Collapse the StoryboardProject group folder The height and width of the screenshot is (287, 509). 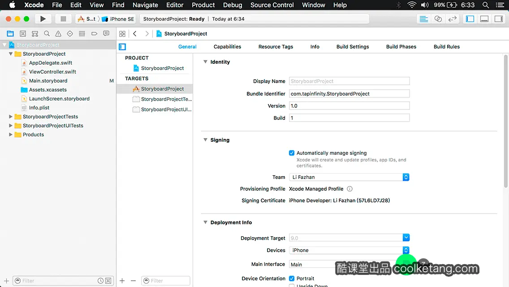coord(11,54)
